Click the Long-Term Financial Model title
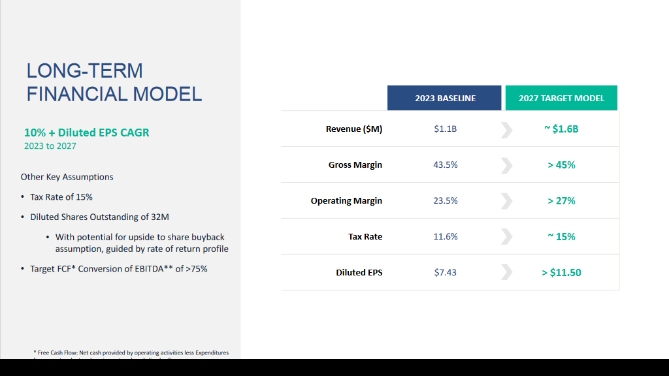The image size is (669, 376). pos(114,82)
